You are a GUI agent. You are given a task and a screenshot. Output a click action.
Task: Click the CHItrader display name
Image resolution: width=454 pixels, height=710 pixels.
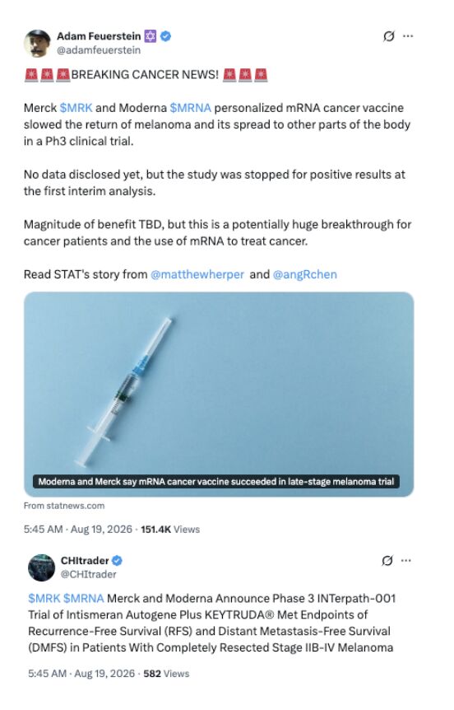[85, 561]
